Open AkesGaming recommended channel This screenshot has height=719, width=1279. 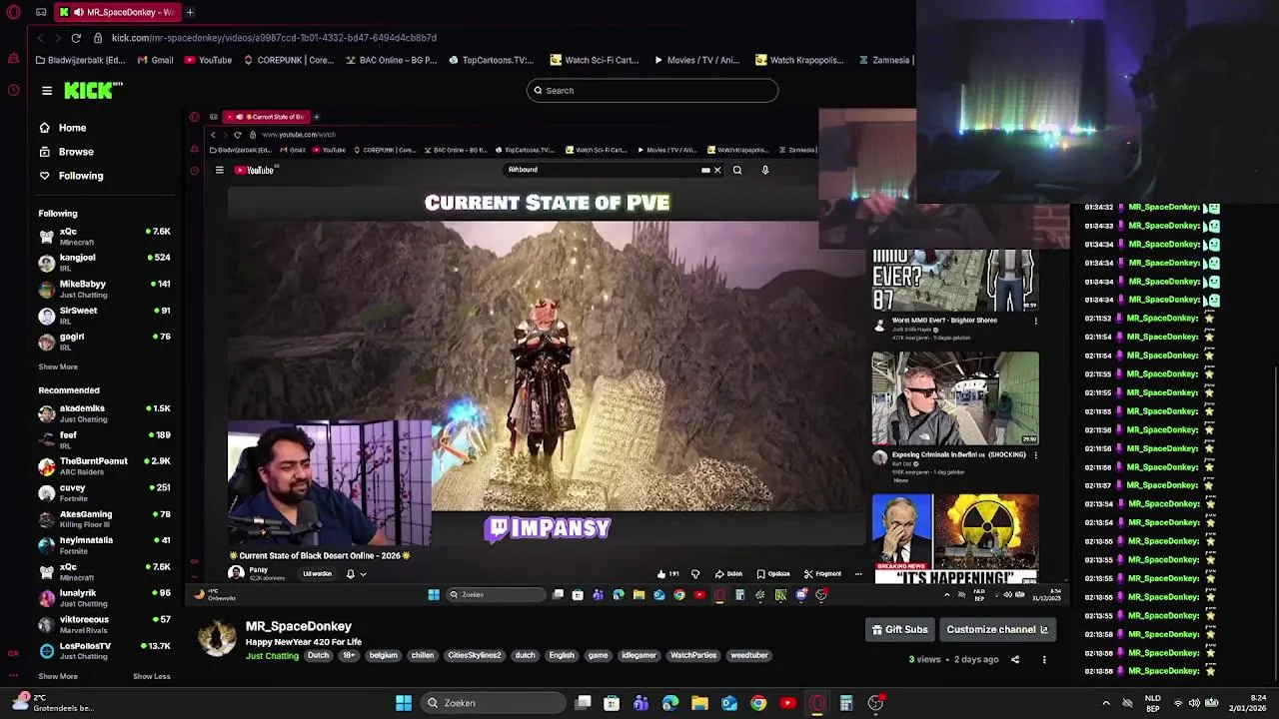point(104,519)
